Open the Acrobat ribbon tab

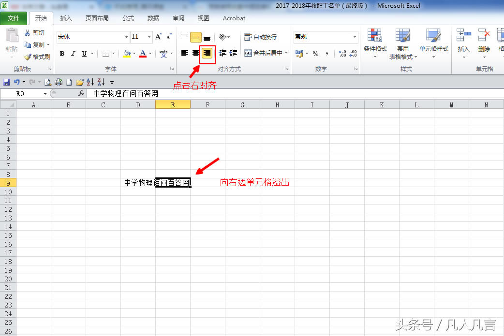234,18
